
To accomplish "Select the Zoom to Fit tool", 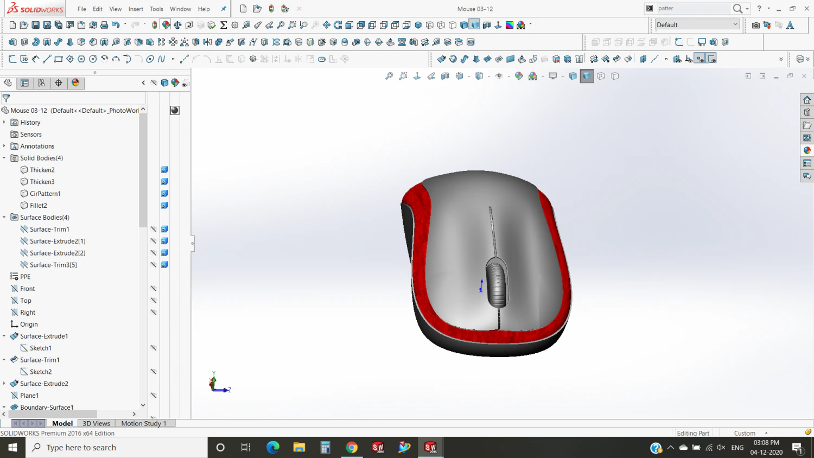I will tap(389, 76).
